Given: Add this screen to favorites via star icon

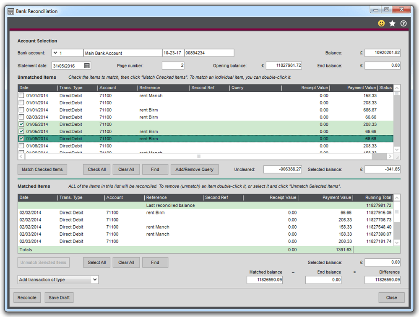Looking at the screenshot, I should point(392,23).
